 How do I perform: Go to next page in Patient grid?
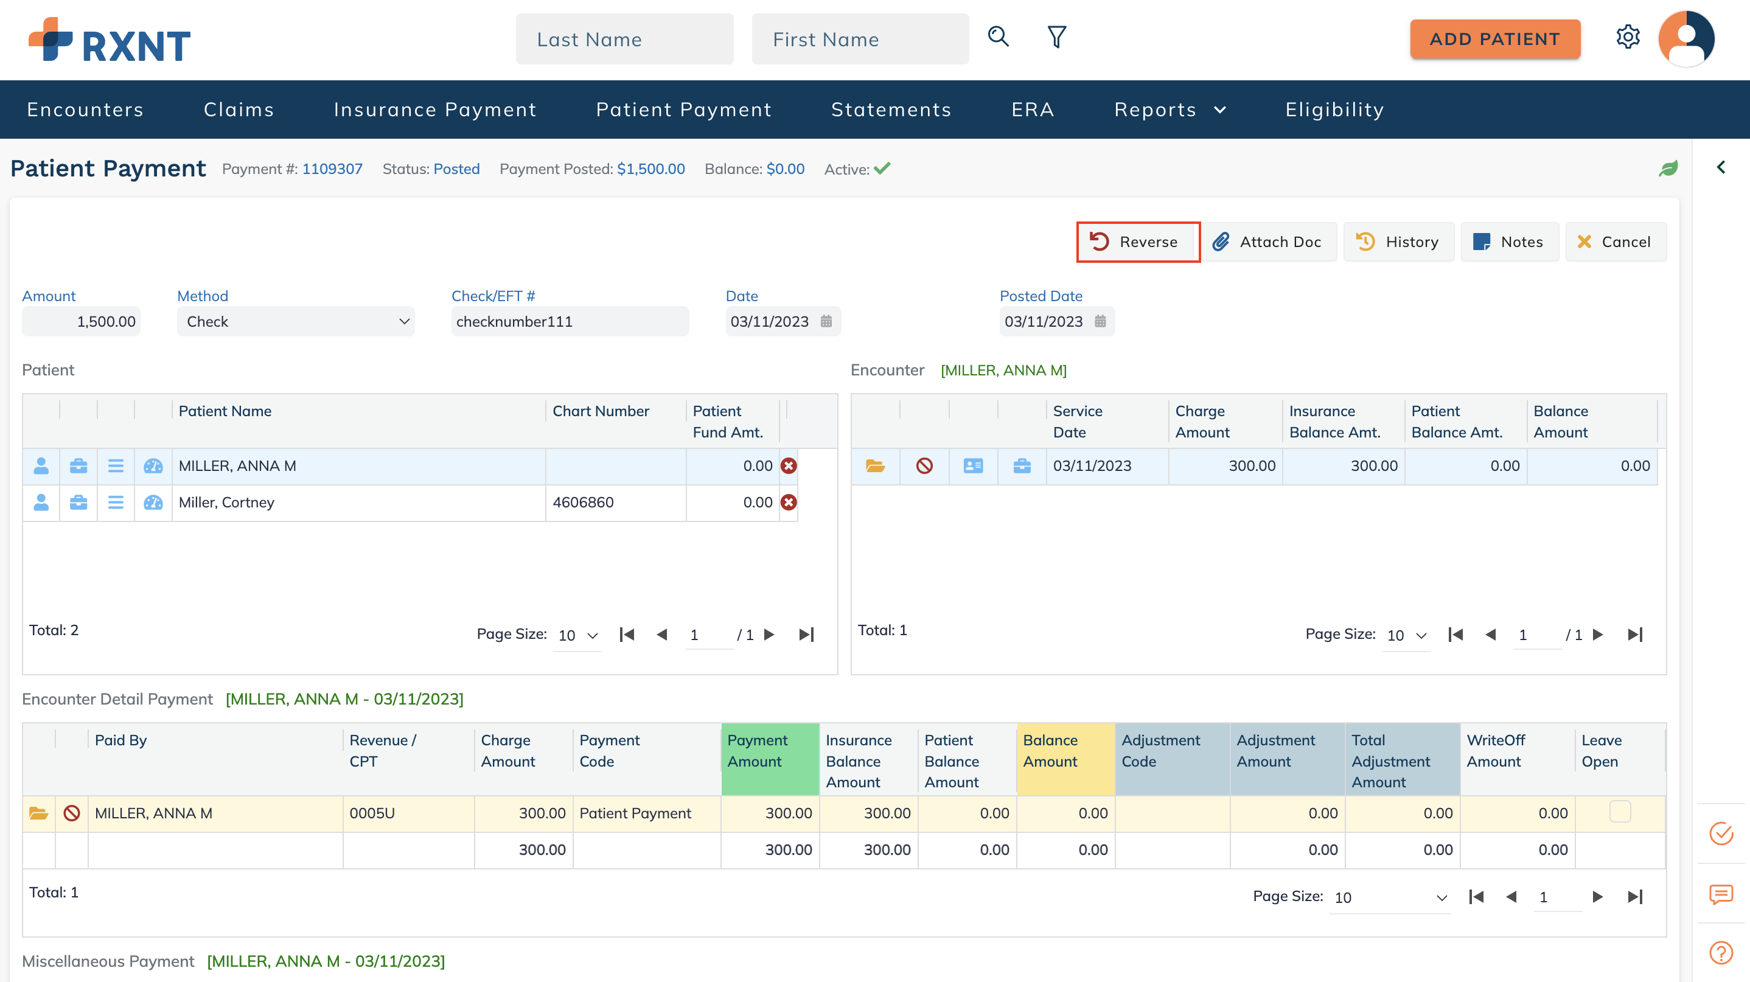tap(769, 635)
